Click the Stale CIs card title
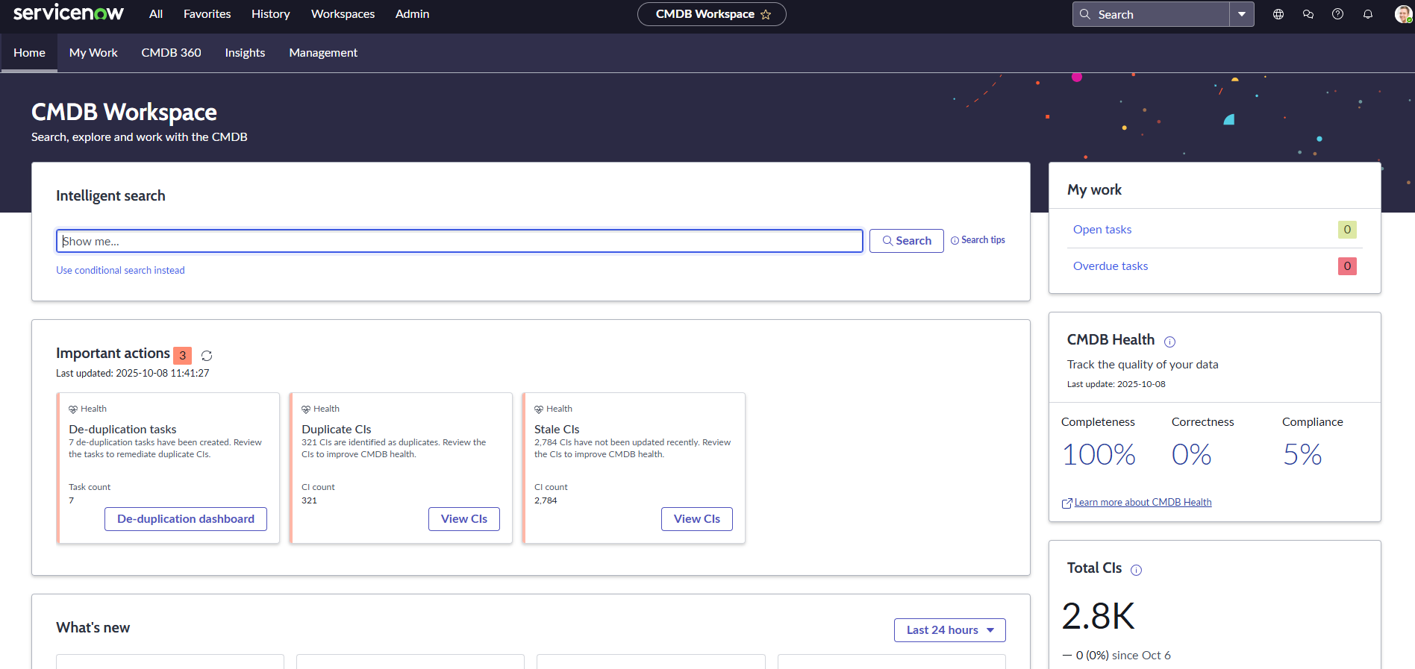1415x669 pixels. pyautogui.click(x=557, y=430)
